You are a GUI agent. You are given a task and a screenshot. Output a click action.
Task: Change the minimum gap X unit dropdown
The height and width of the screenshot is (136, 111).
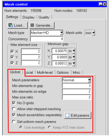tap(74, 51)
